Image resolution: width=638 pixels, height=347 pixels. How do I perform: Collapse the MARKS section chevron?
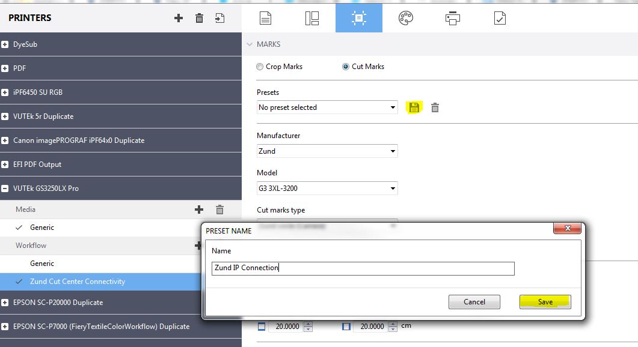[250, 44]
